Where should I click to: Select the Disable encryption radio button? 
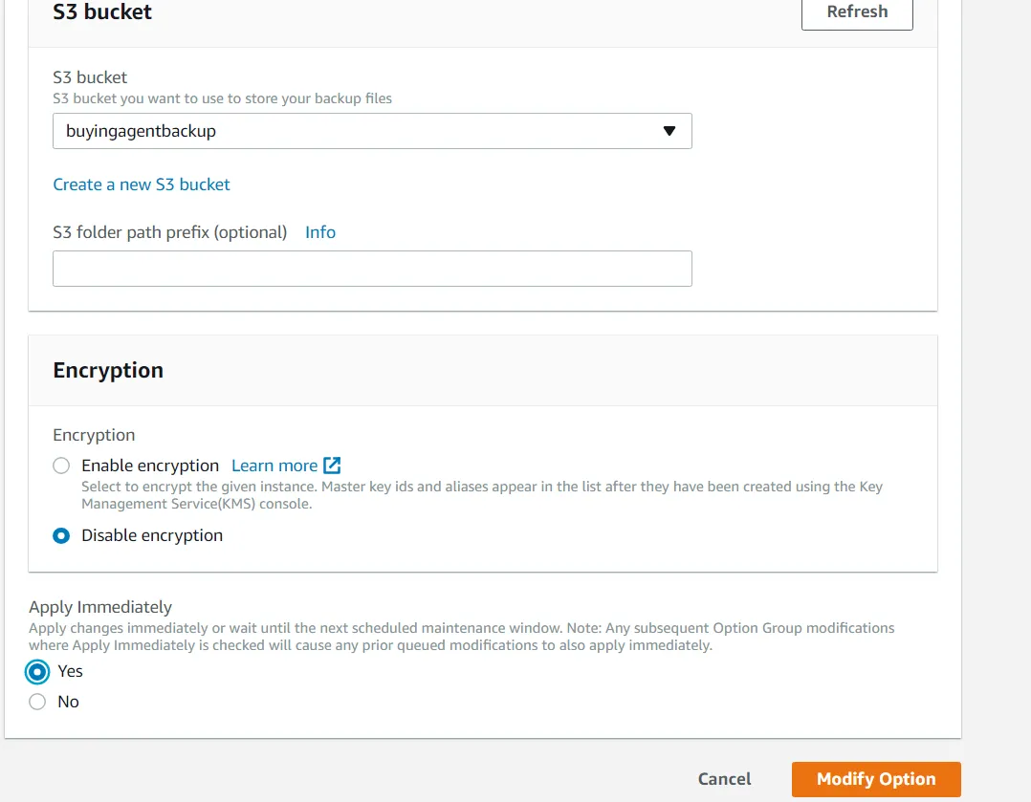click(61, 535)
